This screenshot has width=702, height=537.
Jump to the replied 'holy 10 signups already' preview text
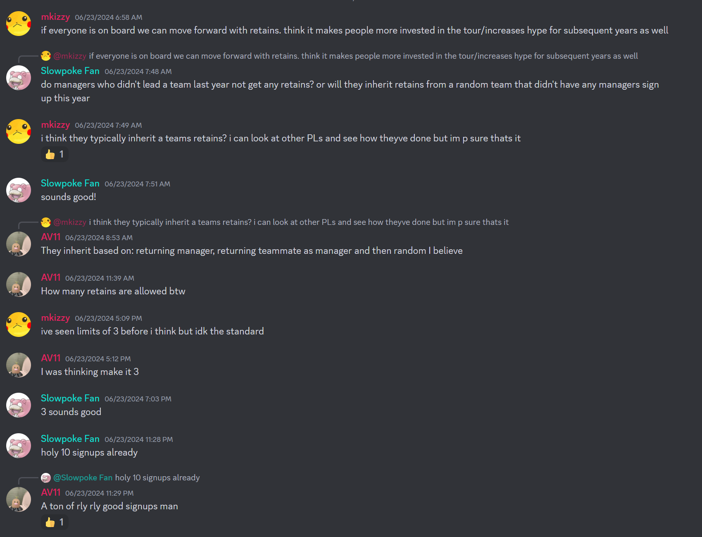(x=157, y=478)
